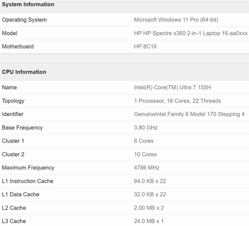This screenshot has width=249, height=226.
Task: Select the Operating System row label
Action: [24, 20]
